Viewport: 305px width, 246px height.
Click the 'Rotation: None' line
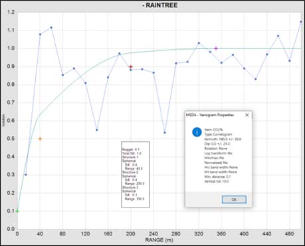[216, 149]
